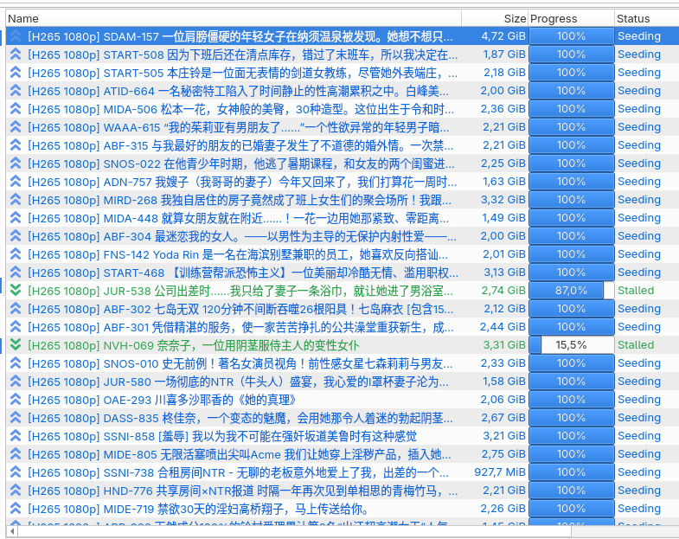679x539 pixels.
Task: Click the 1,58 GiB size of JUR-580
Action: coord(504,382)
